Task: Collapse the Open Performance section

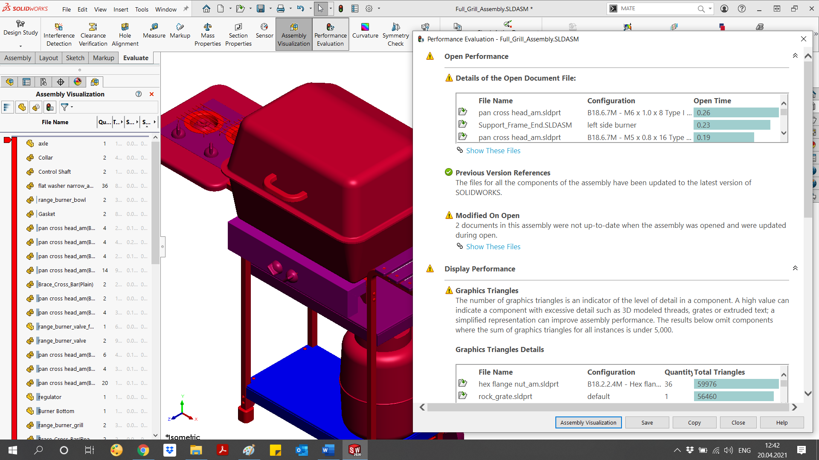Action: tap(795, 56)
